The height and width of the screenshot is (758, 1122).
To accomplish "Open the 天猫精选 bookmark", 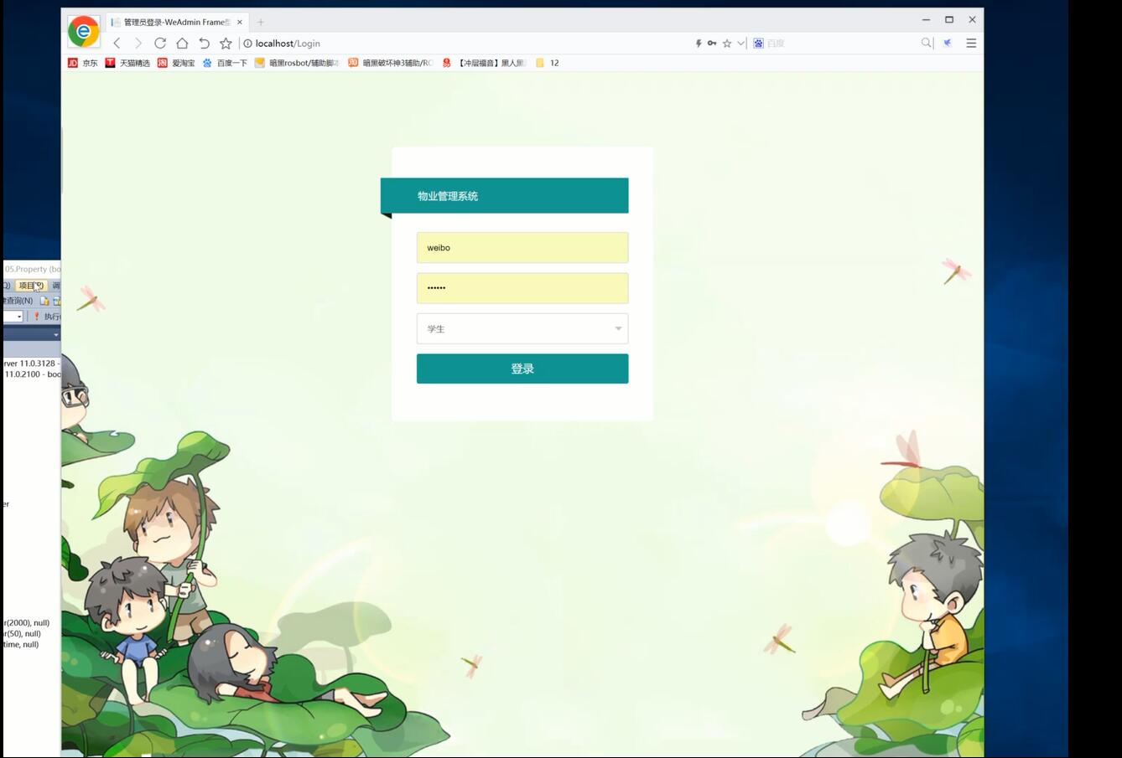I will pos(127,63).
